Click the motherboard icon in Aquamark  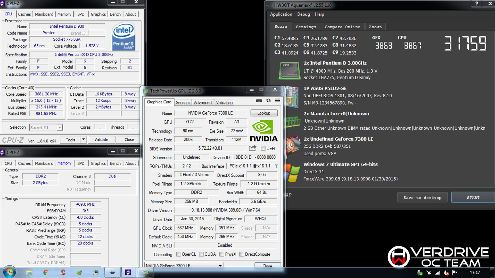tap(292, 97)
